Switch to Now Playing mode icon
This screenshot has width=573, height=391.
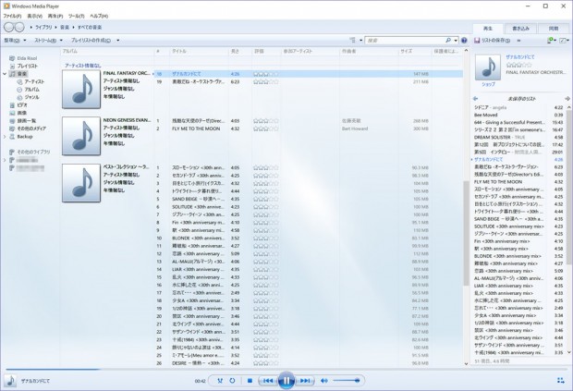coord(561,381)
